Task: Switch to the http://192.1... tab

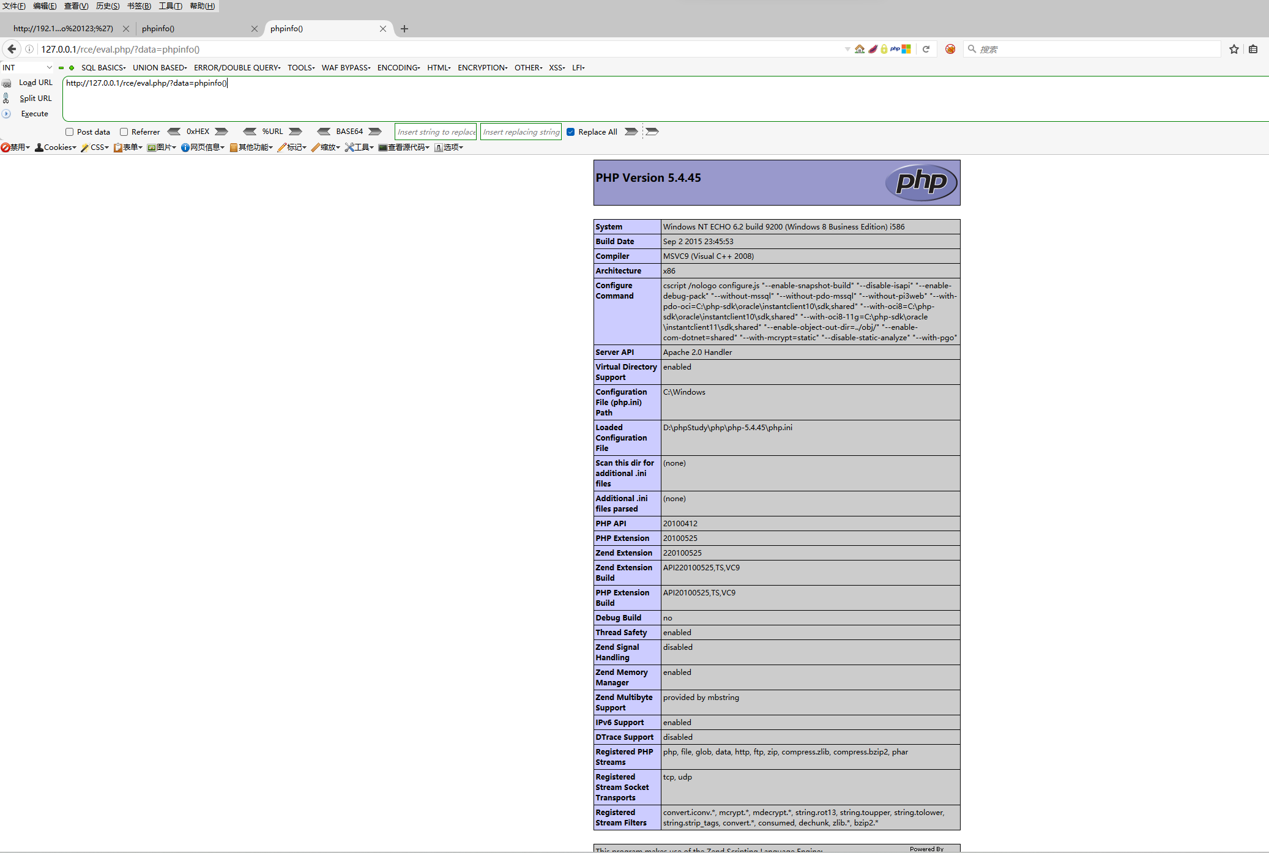Action: (x=64, y=29)
